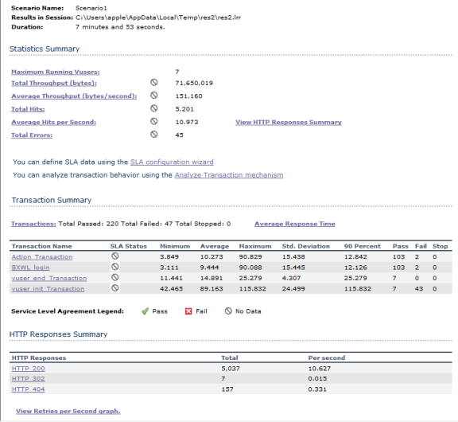Select the total errors value 45

[x=180, y=135]
